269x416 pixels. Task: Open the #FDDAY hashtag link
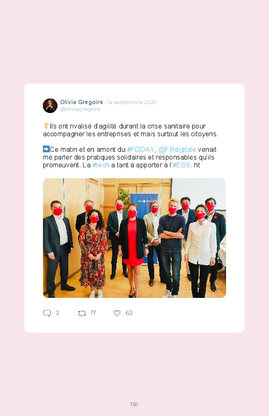pyautogui.click(x=141, y=149)
